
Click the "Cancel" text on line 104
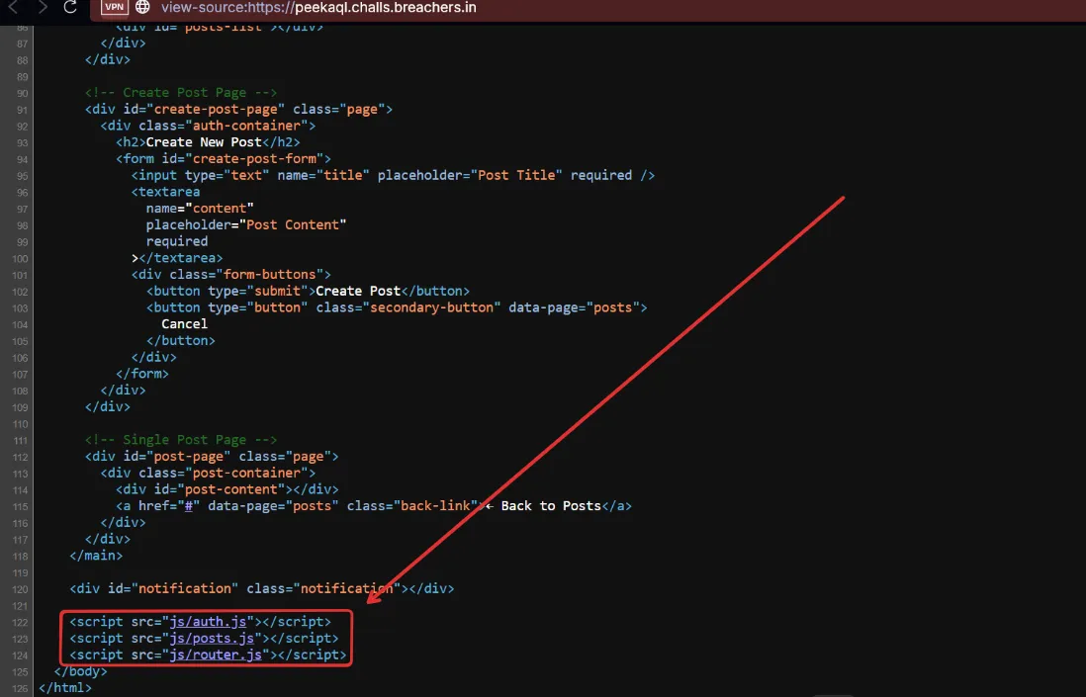[185, 324]
